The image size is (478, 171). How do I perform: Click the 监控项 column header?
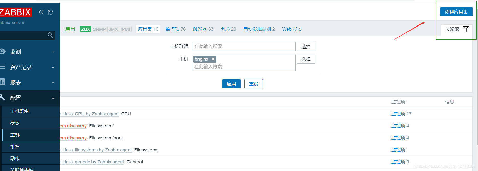tap(398, 102)
